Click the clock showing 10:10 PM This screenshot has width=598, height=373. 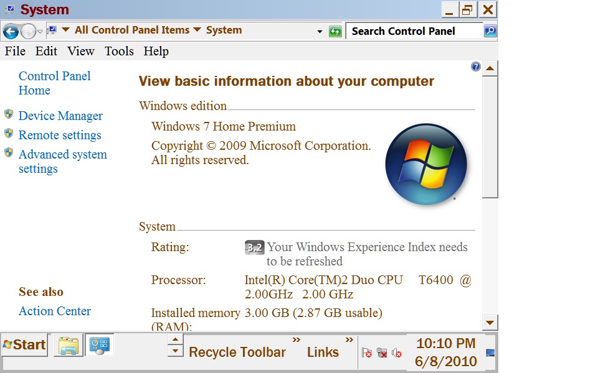click(x=446, y=352)
